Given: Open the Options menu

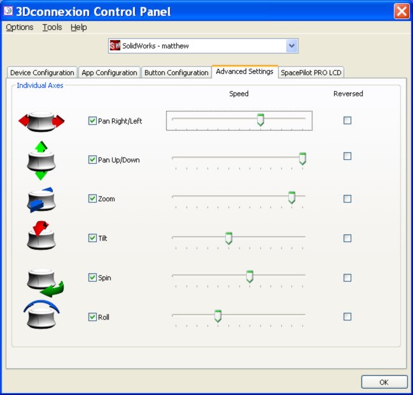Looking at the screenshot, I should [x=20, y=27].
